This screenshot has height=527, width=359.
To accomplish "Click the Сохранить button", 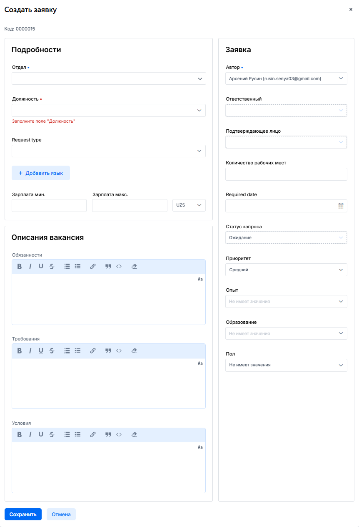I will [x=23, y=514].
